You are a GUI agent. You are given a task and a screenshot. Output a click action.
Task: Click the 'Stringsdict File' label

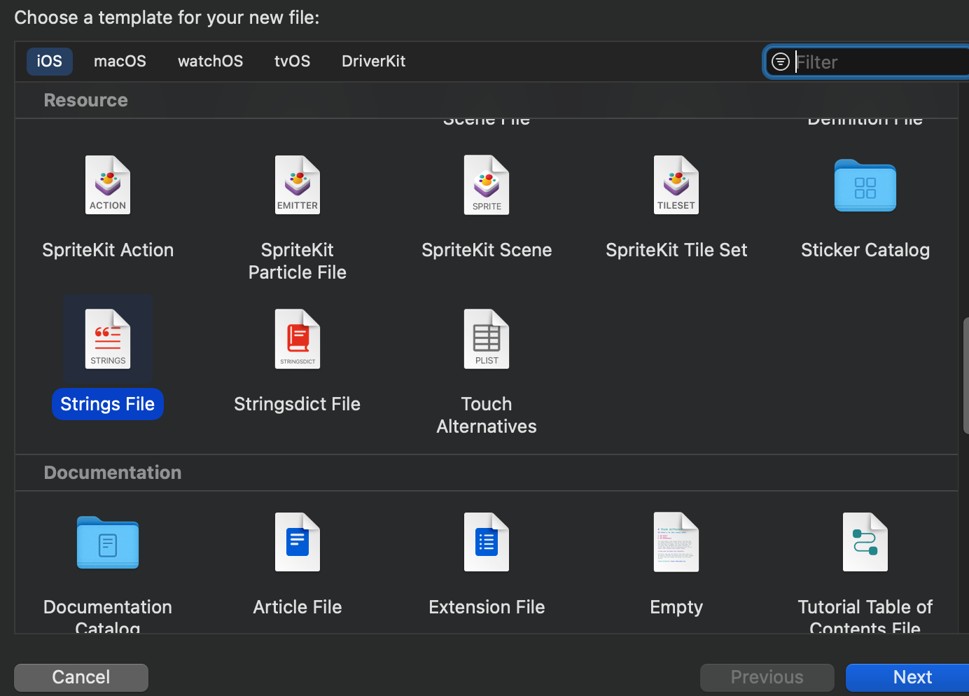point(298,404)
